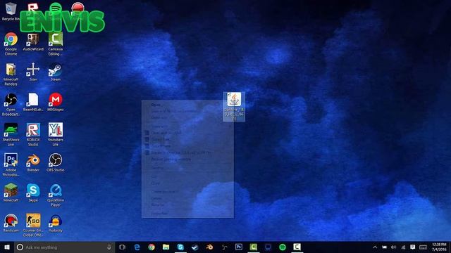Select the Youtubers Life desktop shortcut
451x253 pixels.
(x=55, y=134)
